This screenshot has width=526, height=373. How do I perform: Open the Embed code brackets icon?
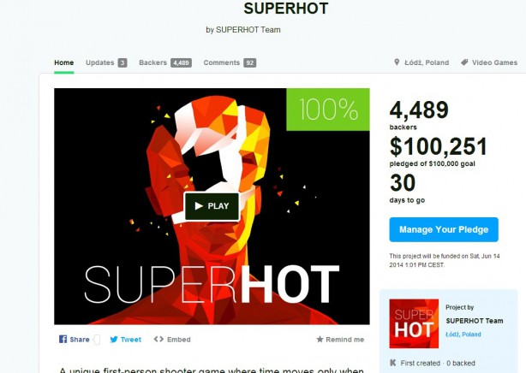coord(158,339)
